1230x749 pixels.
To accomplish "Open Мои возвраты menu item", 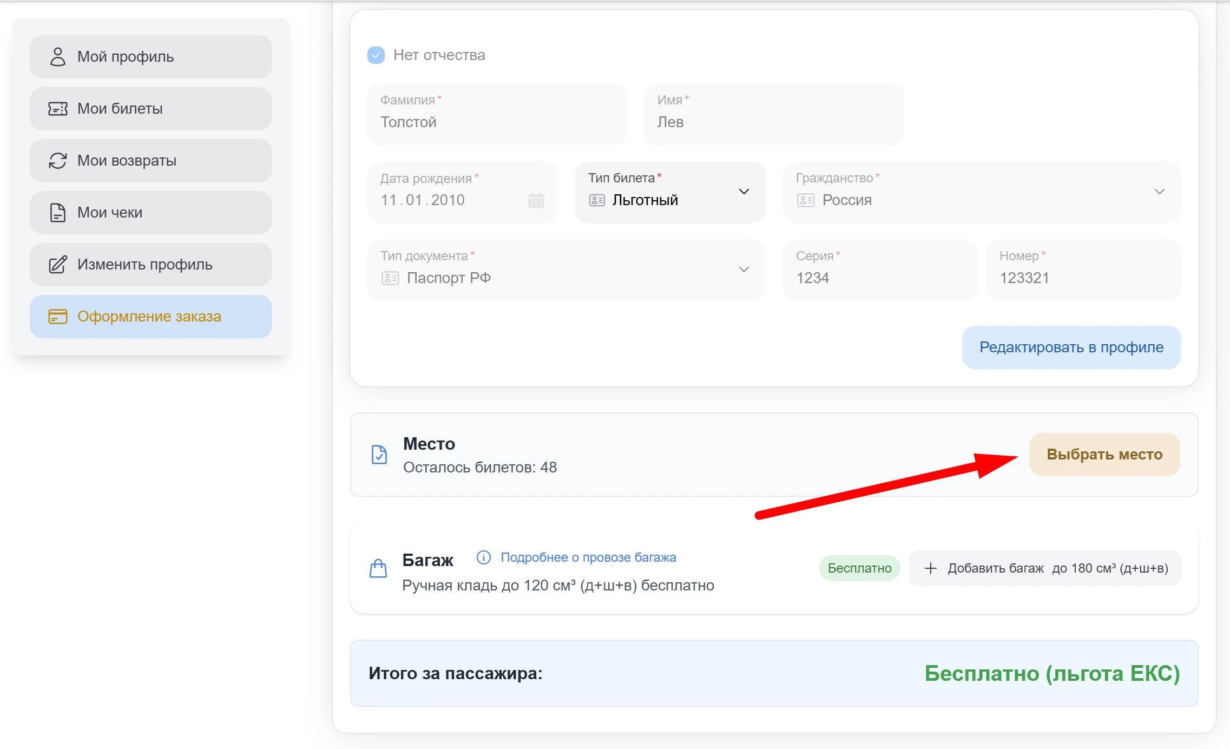I will [151, 161].
